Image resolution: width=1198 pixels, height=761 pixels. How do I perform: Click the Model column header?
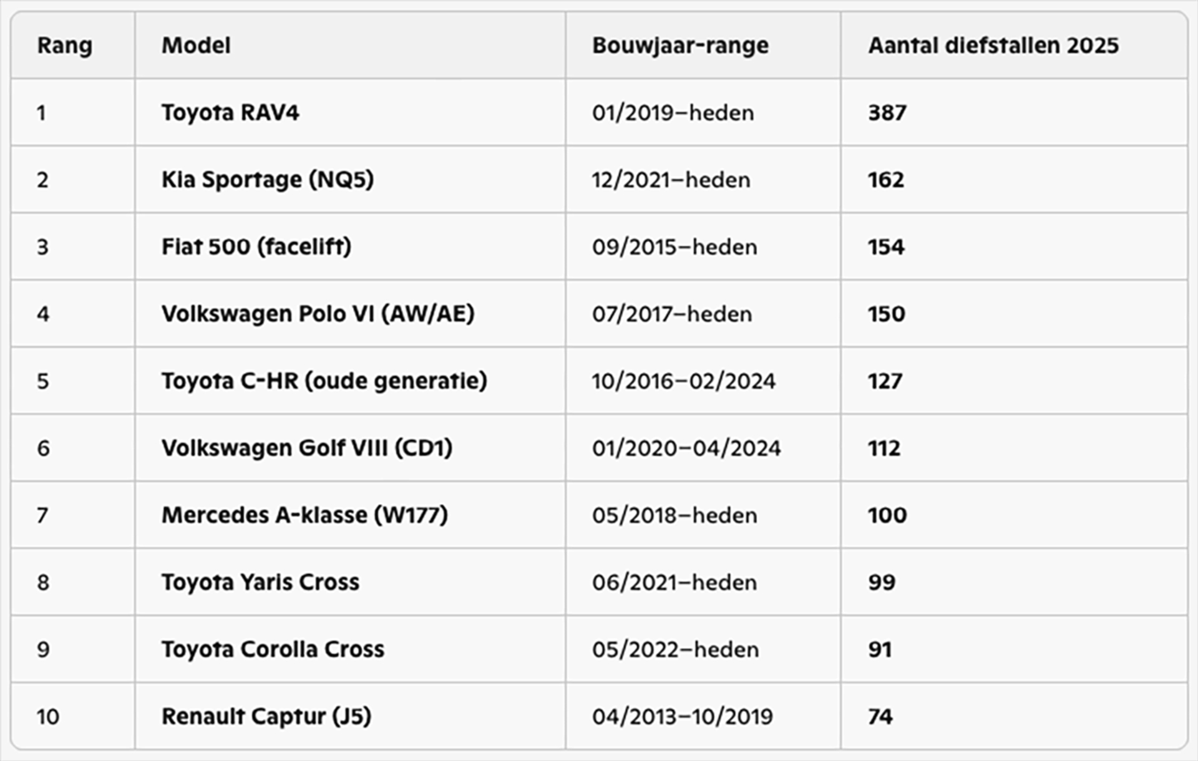196,46
